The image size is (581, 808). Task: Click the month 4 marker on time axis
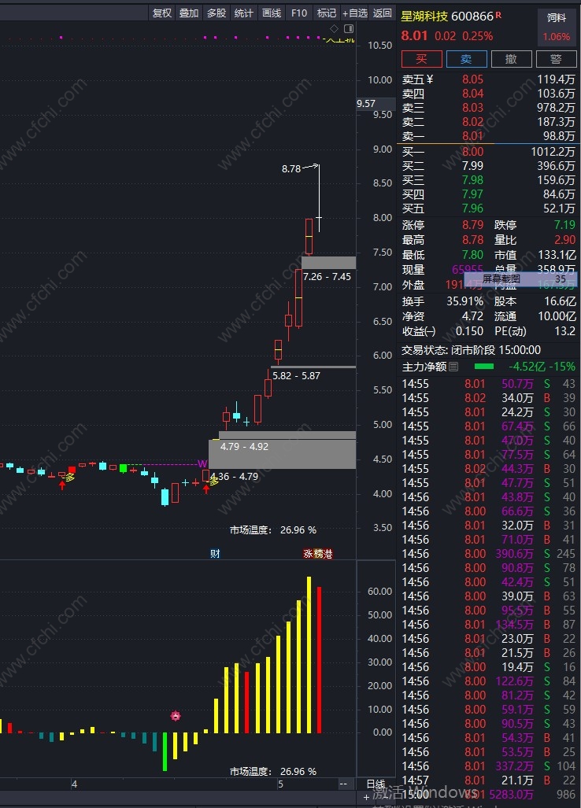pyautogui.click(x=74, y=784)
